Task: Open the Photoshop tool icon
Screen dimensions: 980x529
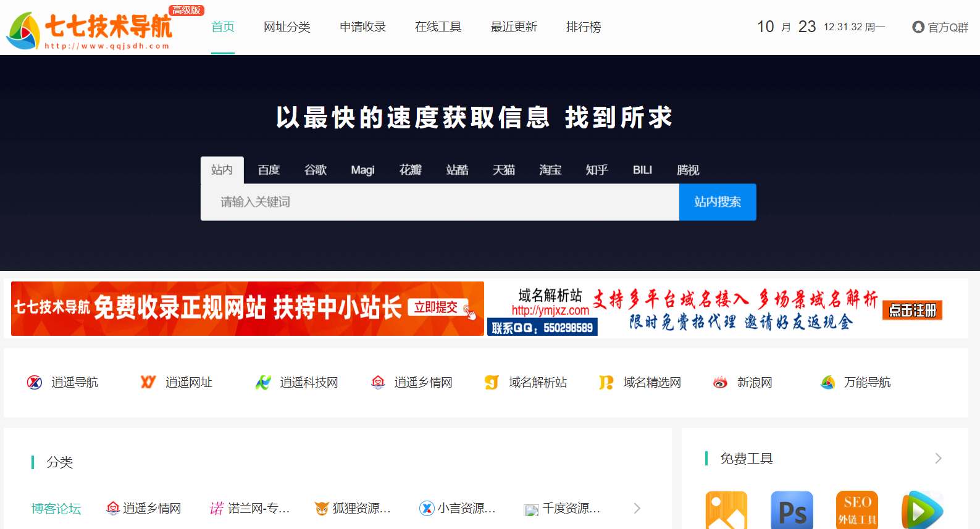Action: pyautogui.click(x=792, y=510)
